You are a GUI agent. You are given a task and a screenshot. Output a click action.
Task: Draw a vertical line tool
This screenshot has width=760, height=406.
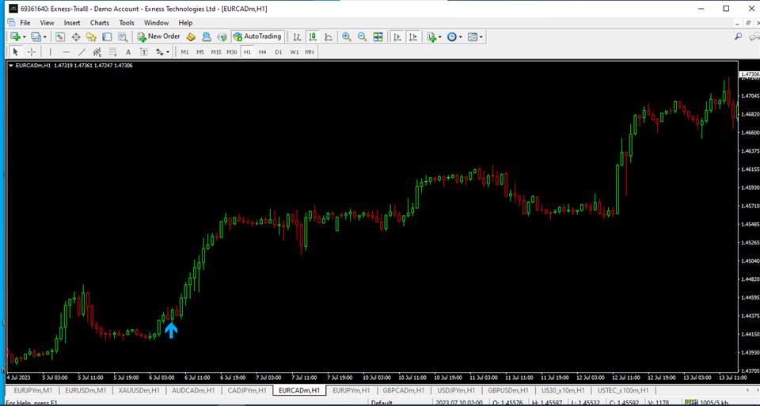coord(51,52)
